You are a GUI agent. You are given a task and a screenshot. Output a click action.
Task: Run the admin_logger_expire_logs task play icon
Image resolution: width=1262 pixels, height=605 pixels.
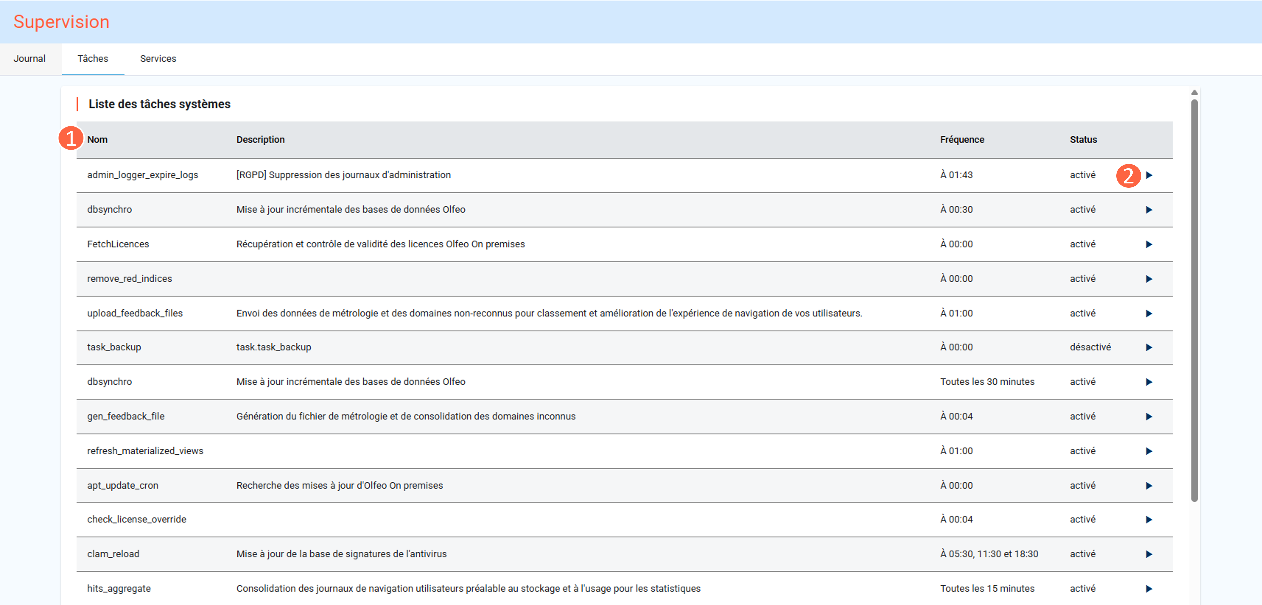click(x=1149, y=175)
